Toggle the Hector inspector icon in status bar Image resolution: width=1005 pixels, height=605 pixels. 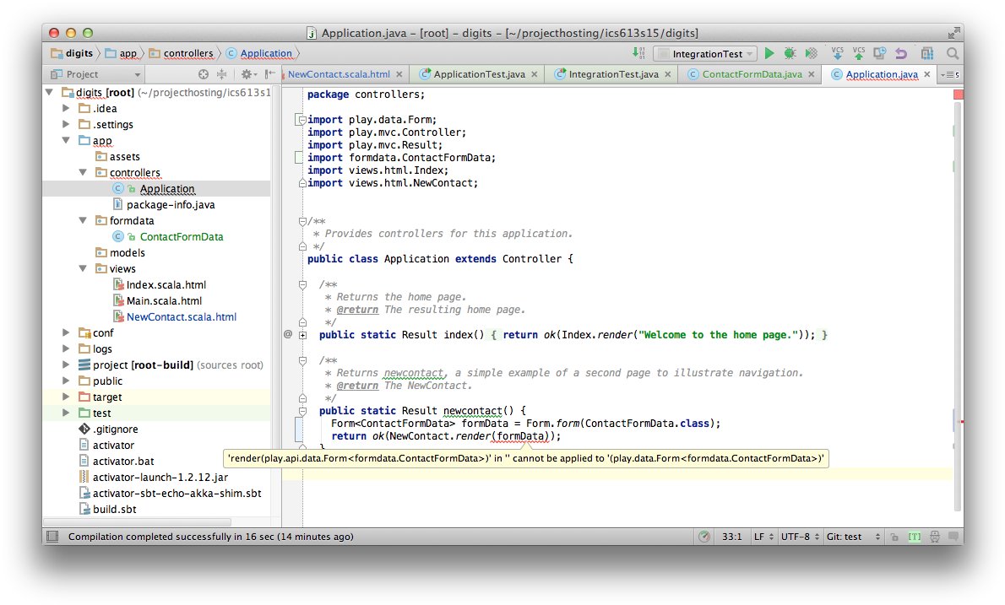pos(934,537)
